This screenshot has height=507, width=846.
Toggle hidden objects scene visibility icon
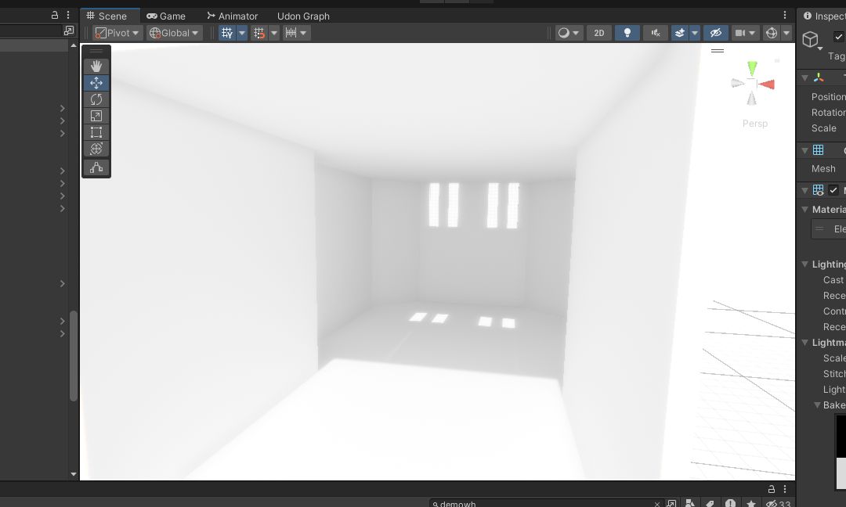716,33
